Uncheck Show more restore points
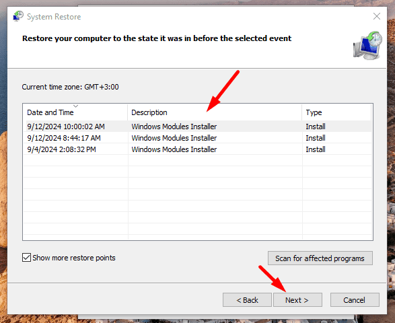 pos(26,258)
